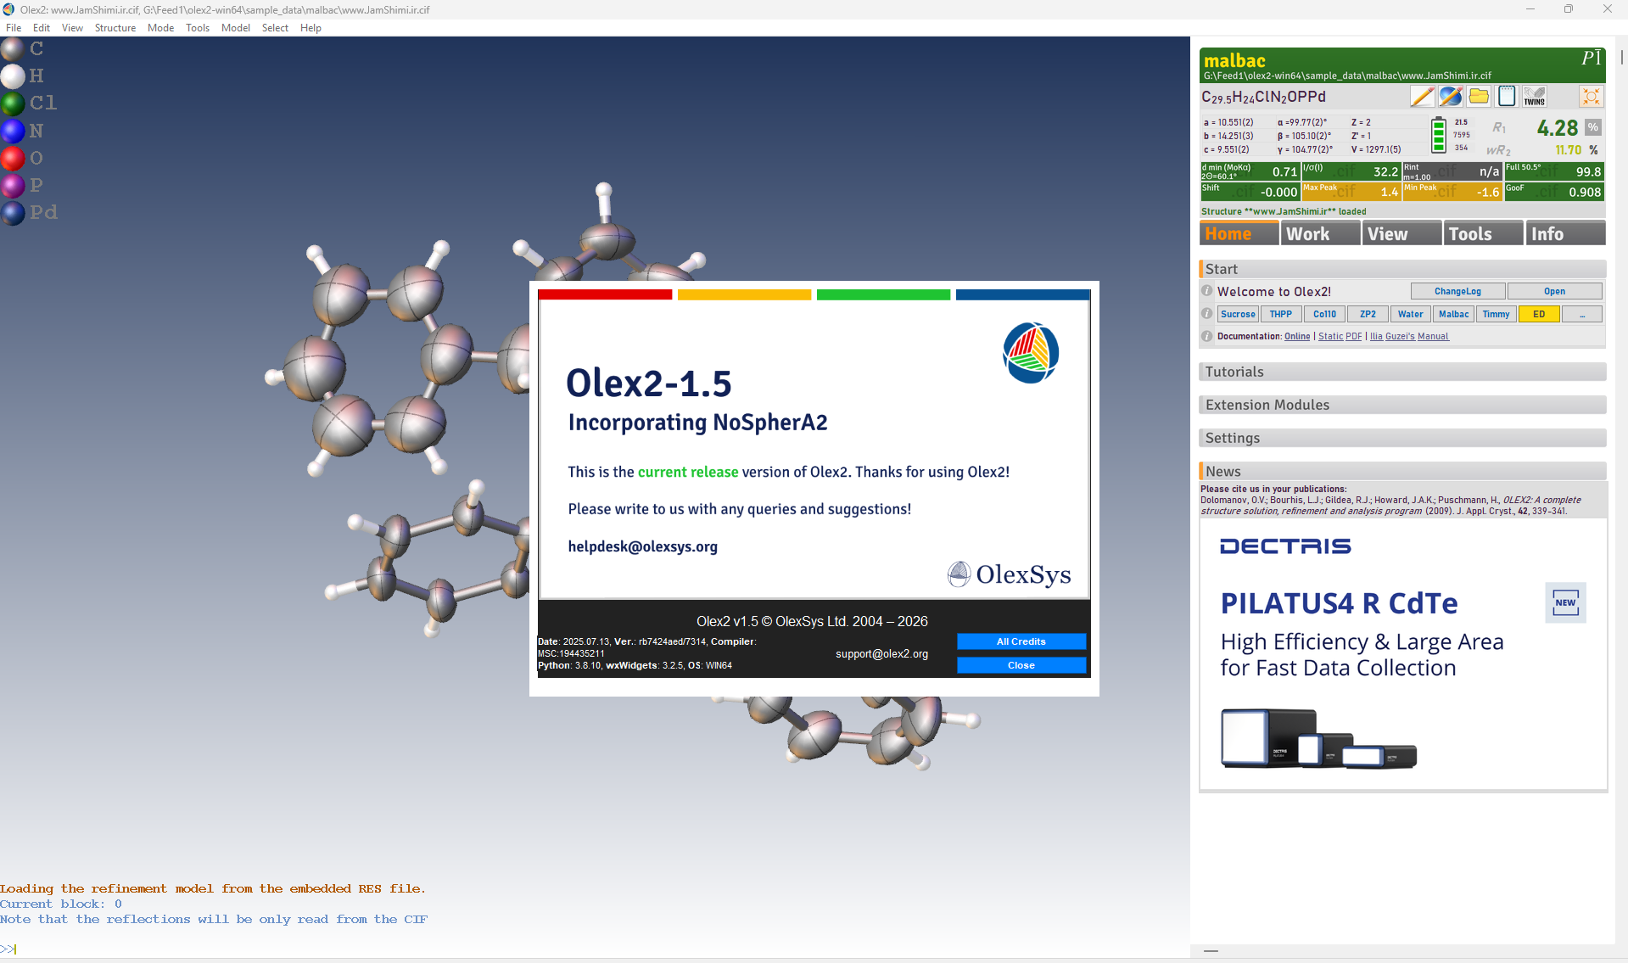
Task: Click the Olex2 logo in the splash dialog
Action: (1031, 352)
